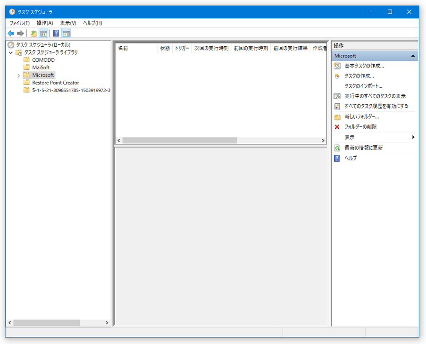Click the 実行中のすべてのタスクの表示 icon

click(x=337, y=96)
